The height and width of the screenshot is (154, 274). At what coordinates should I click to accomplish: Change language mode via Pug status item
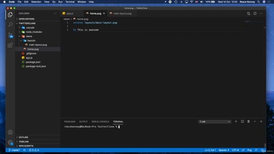pos(249,150)
